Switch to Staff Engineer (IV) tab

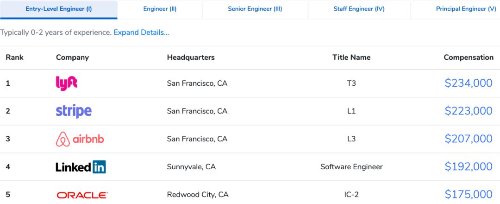tap(359, 9)
